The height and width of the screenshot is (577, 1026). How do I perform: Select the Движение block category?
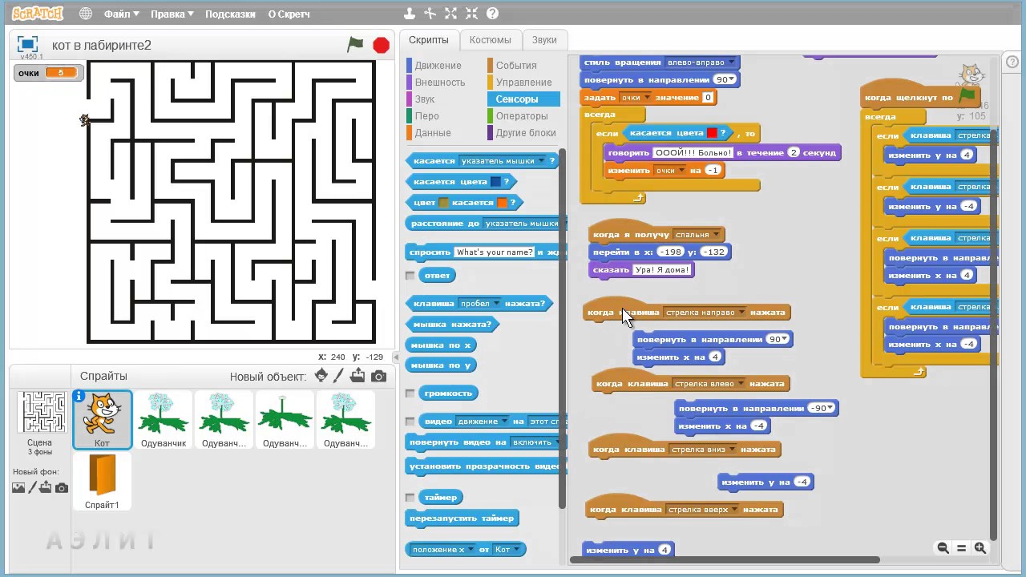pos(438,66)
